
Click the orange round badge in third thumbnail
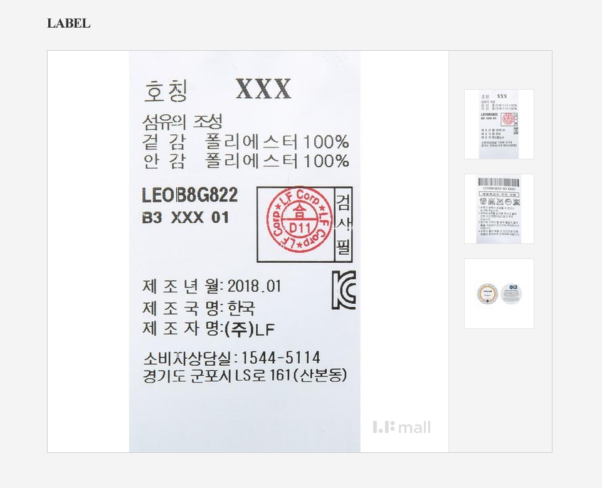487,294
